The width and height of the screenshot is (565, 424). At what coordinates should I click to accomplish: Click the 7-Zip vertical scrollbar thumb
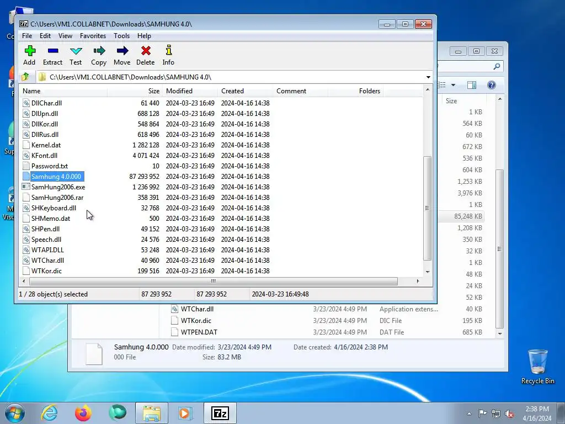pos(428,208)
